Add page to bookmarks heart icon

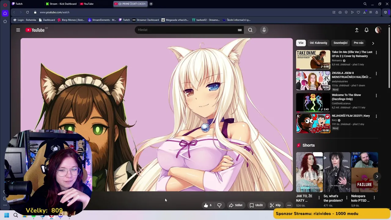[x=358, y=12]
